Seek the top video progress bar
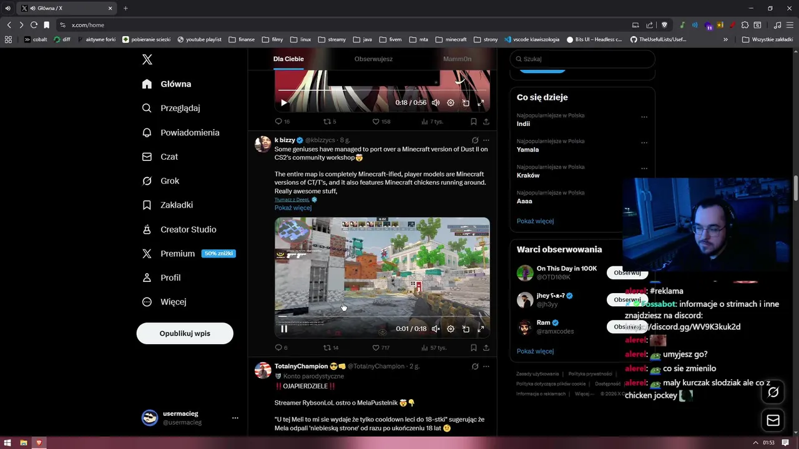799x449 pixels. pyautogui.click(x=382, y=91)
